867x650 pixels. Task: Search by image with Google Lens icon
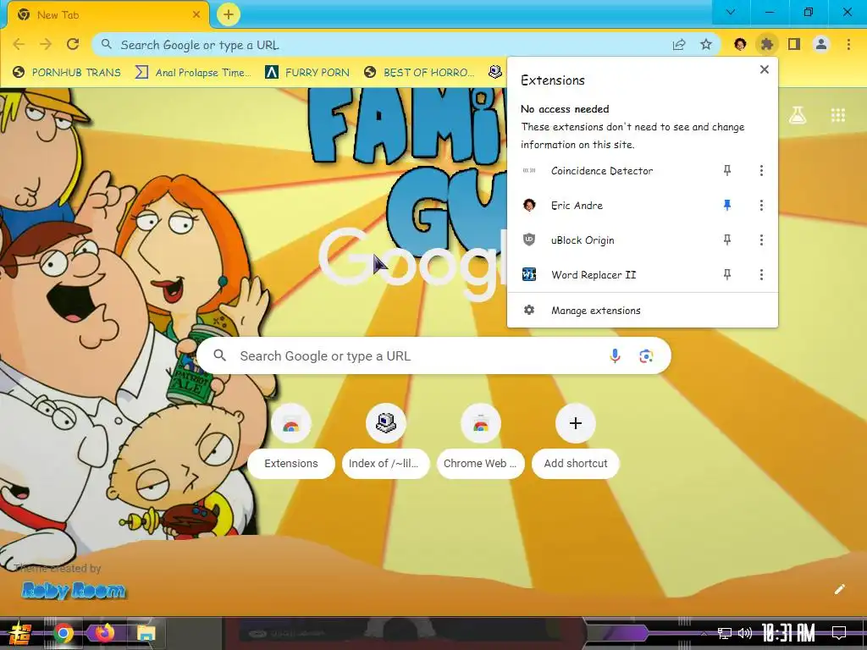point(646,356)
